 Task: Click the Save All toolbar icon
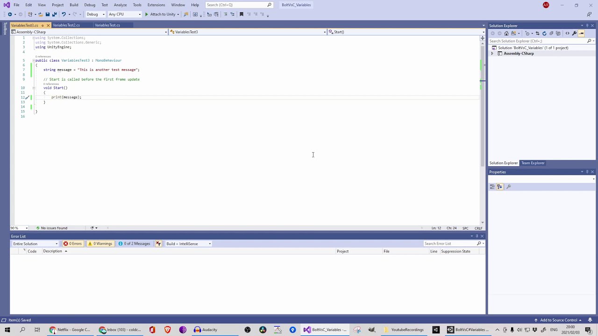point(54,14)
